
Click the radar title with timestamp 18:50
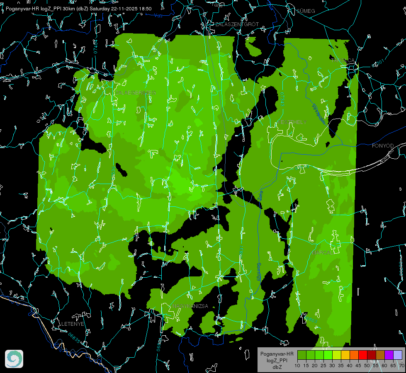(x=78, y=9)
